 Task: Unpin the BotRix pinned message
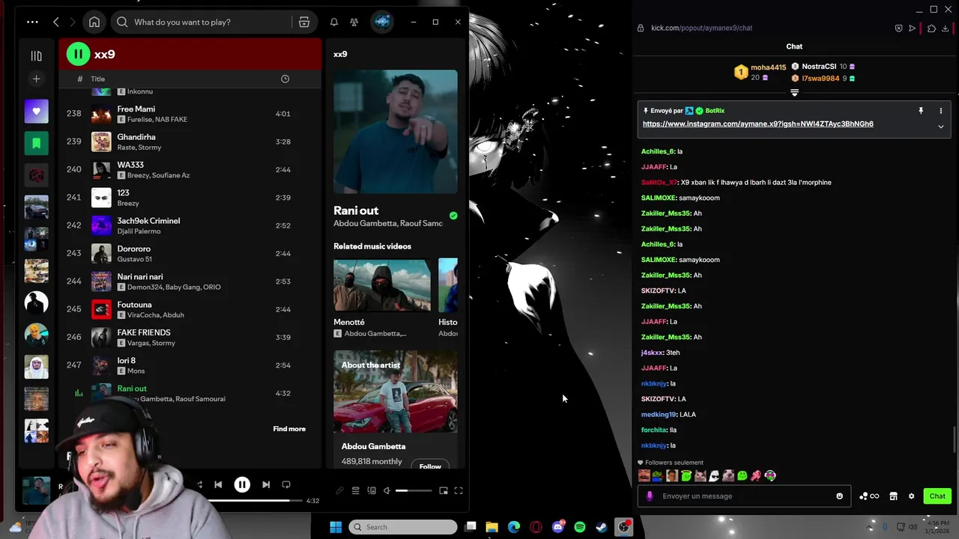click(x=921, y=111)
